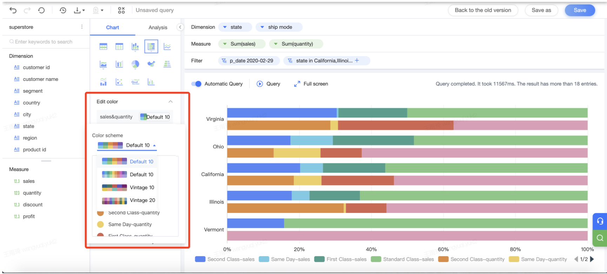Switch to the Analysis tab

click(158, 27)
